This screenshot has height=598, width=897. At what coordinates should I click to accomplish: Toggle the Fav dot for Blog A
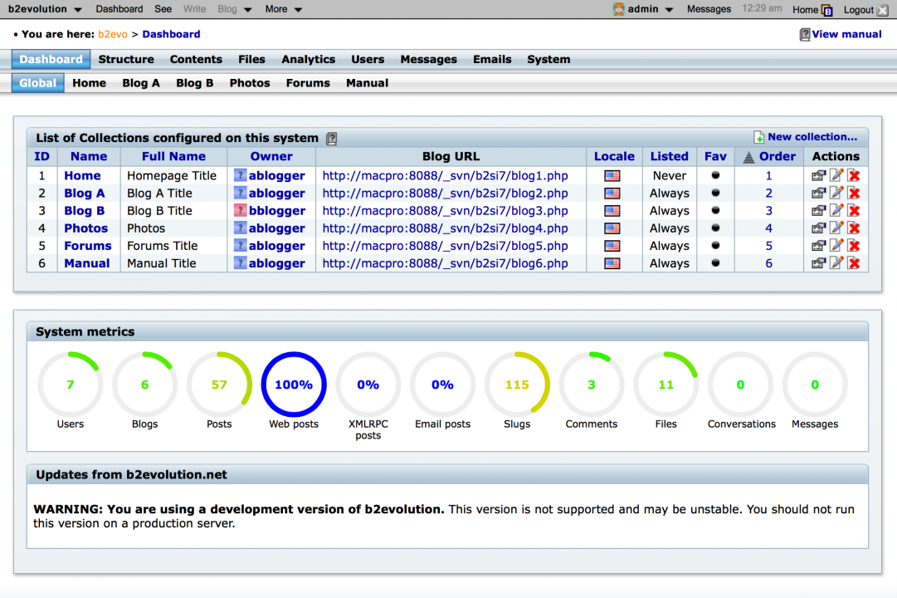pos(715,193)
